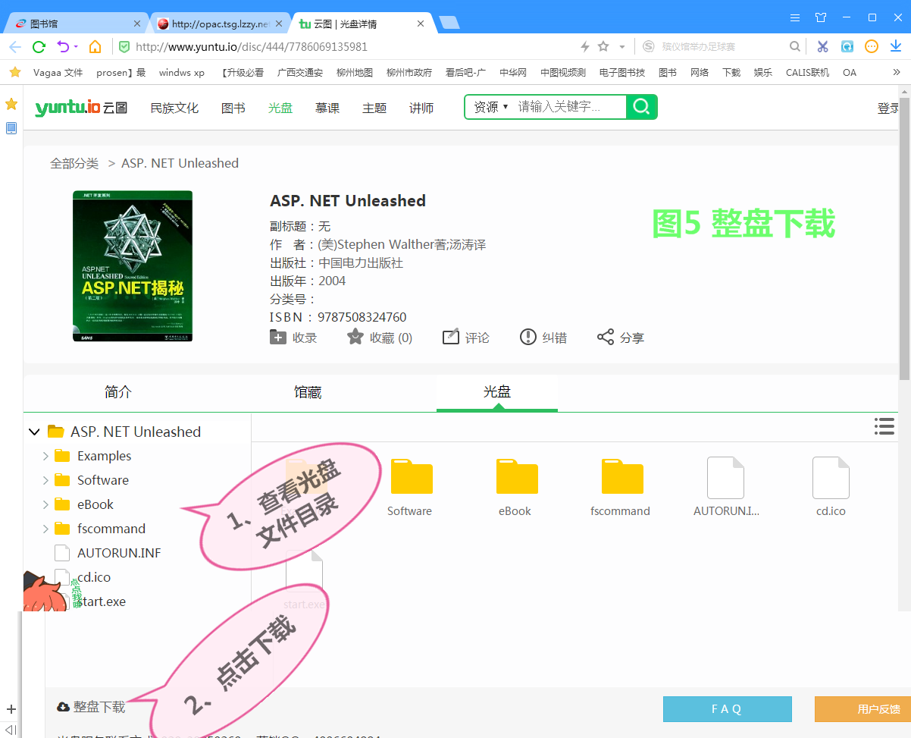
Task: Toggle list view with the icon above the files
Action: pyautogui.click(x=884, y=426)
